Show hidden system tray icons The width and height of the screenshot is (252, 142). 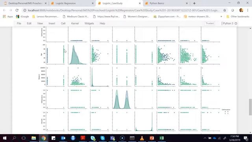point(205,138)
